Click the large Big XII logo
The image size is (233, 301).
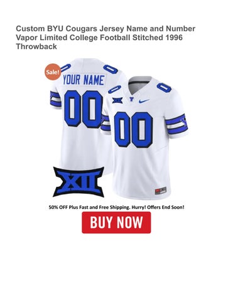[79, 182]
